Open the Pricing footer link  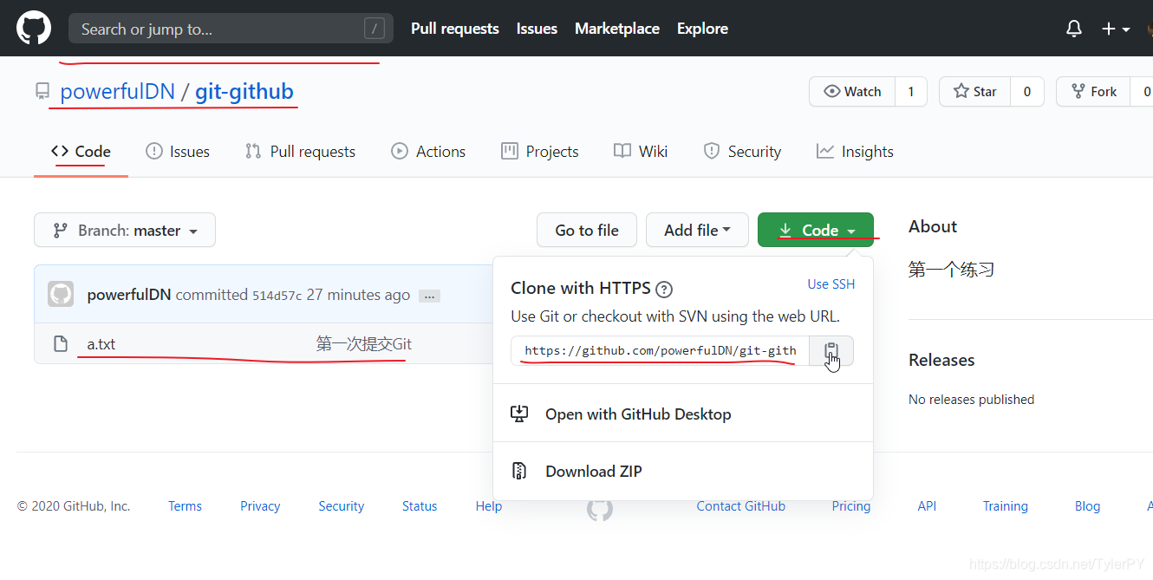point(851,506)
